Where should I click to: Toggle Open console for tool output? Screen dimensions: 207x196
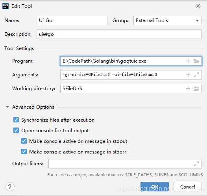tap(16, 130)
